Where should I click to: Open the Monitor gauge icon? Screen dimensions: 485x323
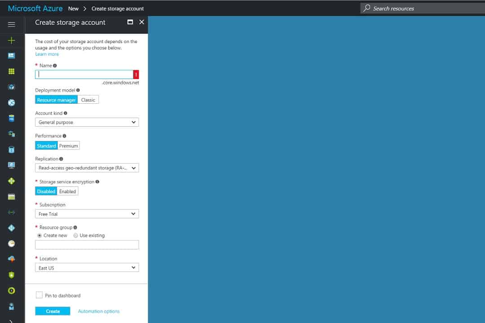pos(11,244)
